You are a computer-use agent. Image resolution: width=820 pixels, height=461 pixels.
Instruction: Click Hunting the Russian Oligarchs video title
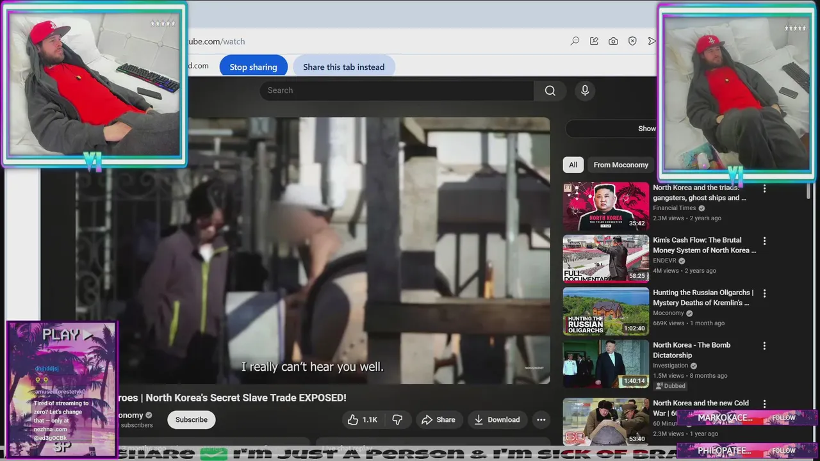point(703,298)
